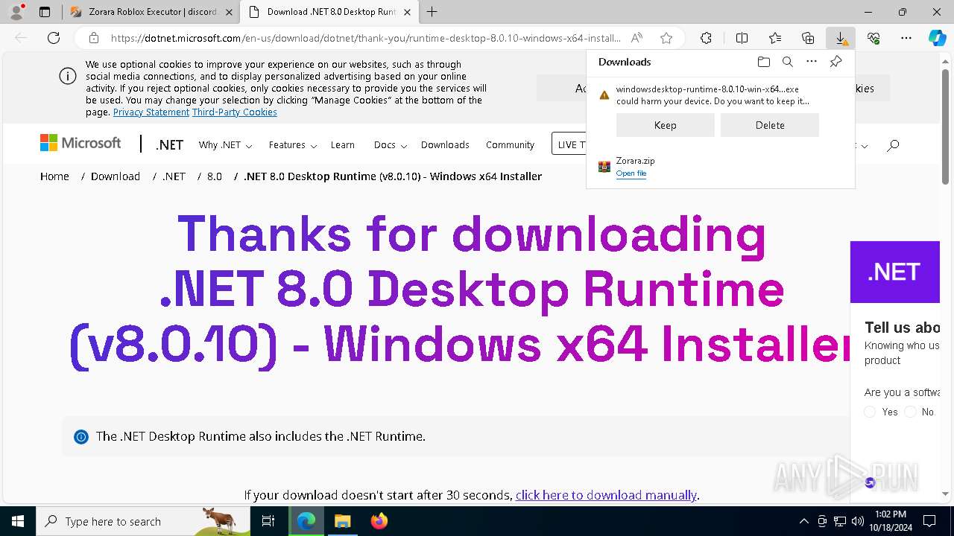Open the Read aloud icon in the address bar

click(636, 38)
